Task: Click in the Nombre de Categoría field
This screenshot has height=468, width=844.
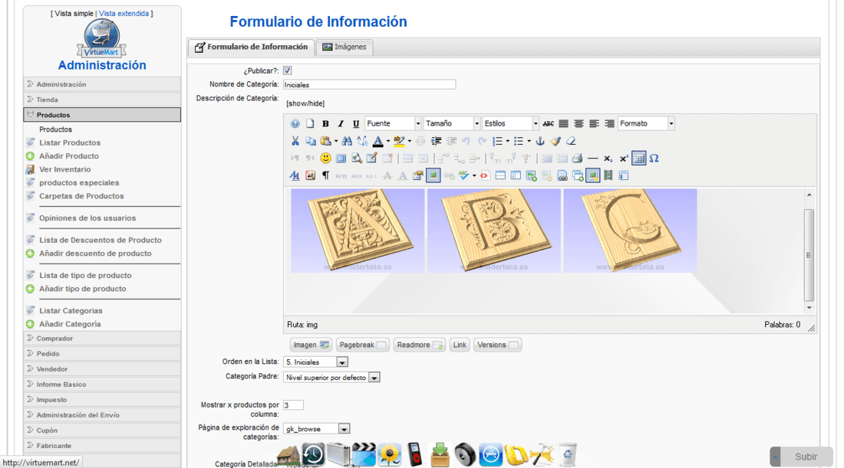Action: (369, 84)
